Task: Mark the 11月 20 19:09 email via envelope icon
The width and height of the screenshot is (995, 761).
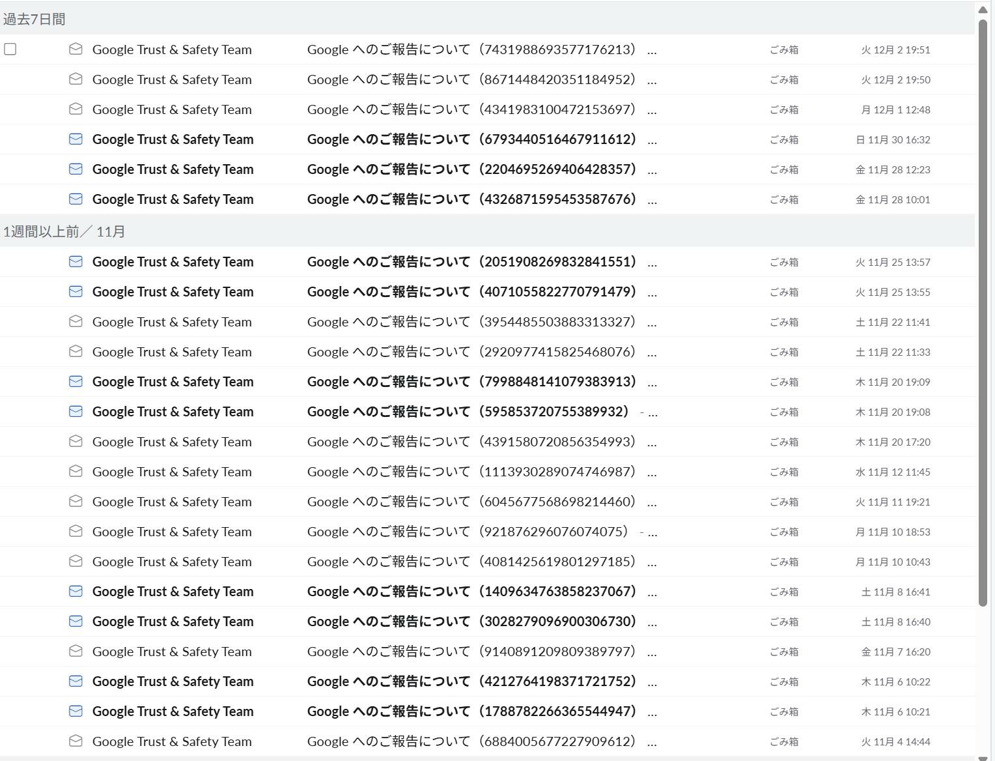Action: coord(76,382)
